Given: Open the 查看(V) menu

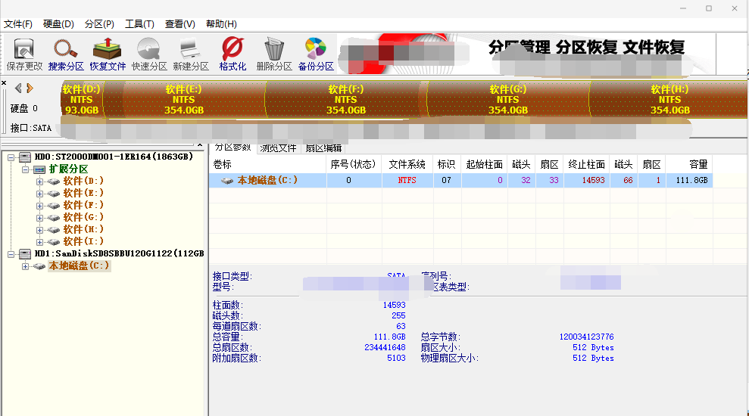Looking at the screenshot, I should [179, 24].
